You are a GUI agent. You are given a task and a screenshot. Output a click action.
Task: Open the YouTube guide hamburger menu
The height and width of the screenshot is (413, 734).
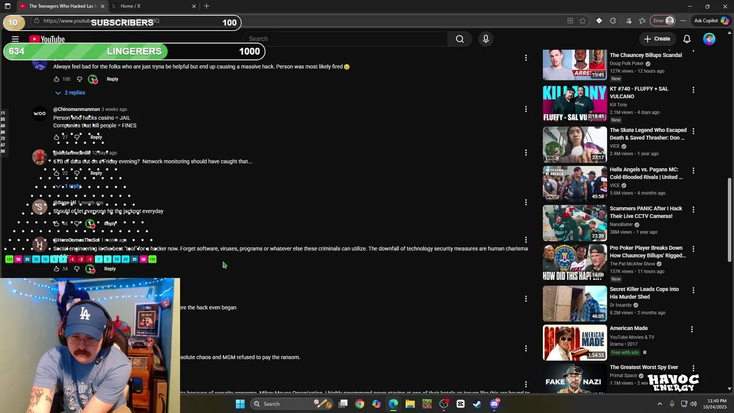click(15, 39)
